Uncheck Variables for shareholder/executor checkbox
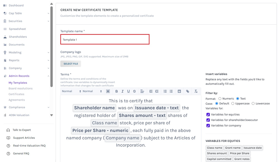This screenshot has width=278, height=162. [x=208, y=120]
